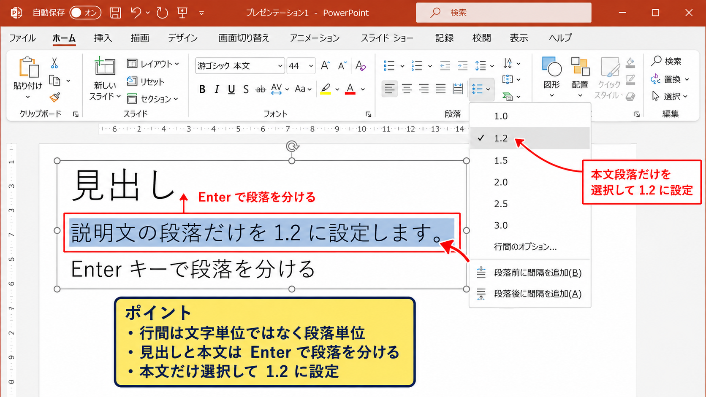Select line spacing 1.0
Viewport: 706px width, 397px height.
click(x=530, y=116)
